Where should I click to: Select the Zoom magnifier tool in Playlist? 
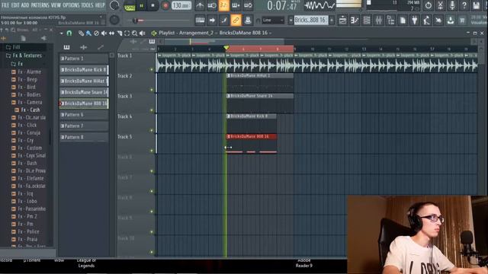pyautogui.click(x=134, y=33)
